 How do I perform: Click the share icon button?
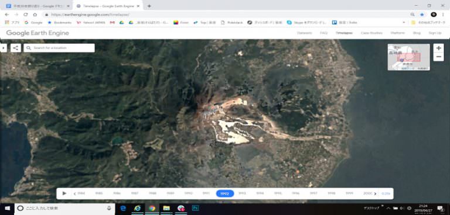pos(16,48)
